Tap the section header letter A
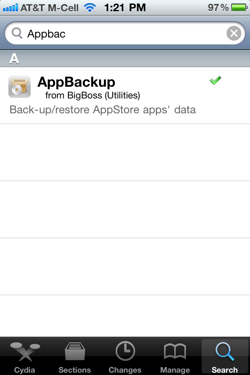The image size is (250, 375). [15, 58]
